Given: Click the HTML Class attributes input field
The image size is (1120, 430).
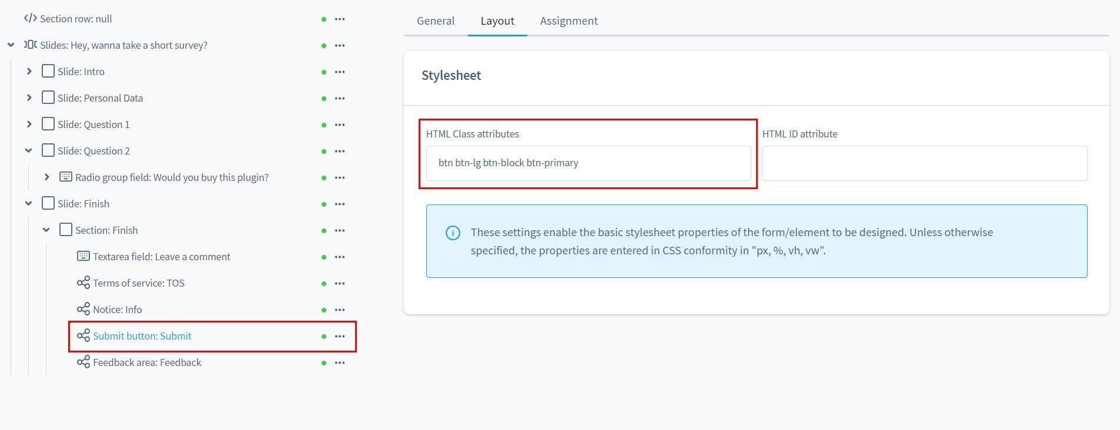Looking at the screenshot, I should [x=589, y=163].
